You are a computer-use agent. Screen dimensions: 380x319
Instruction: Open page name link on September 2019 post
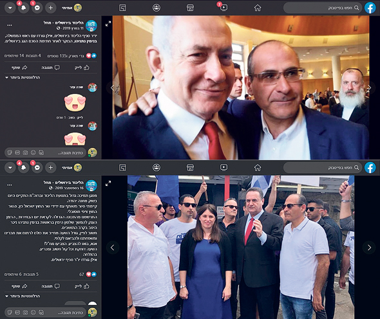[64, 183]
